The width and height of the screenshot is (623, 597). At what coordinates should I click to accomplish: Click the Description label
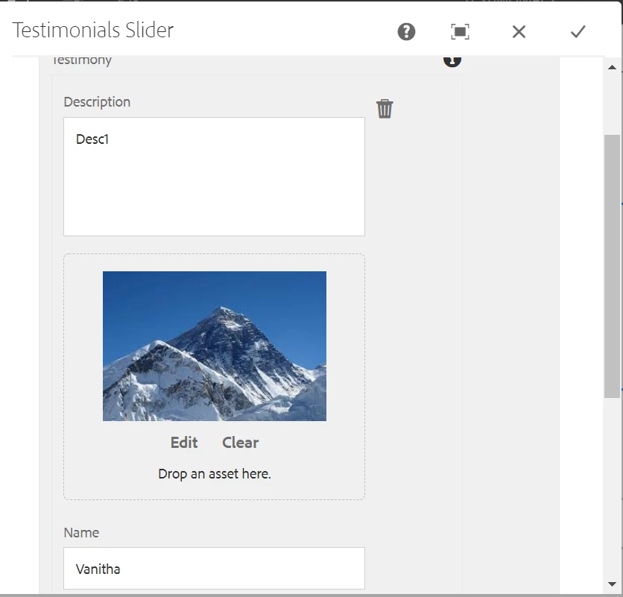click(97, 102)
